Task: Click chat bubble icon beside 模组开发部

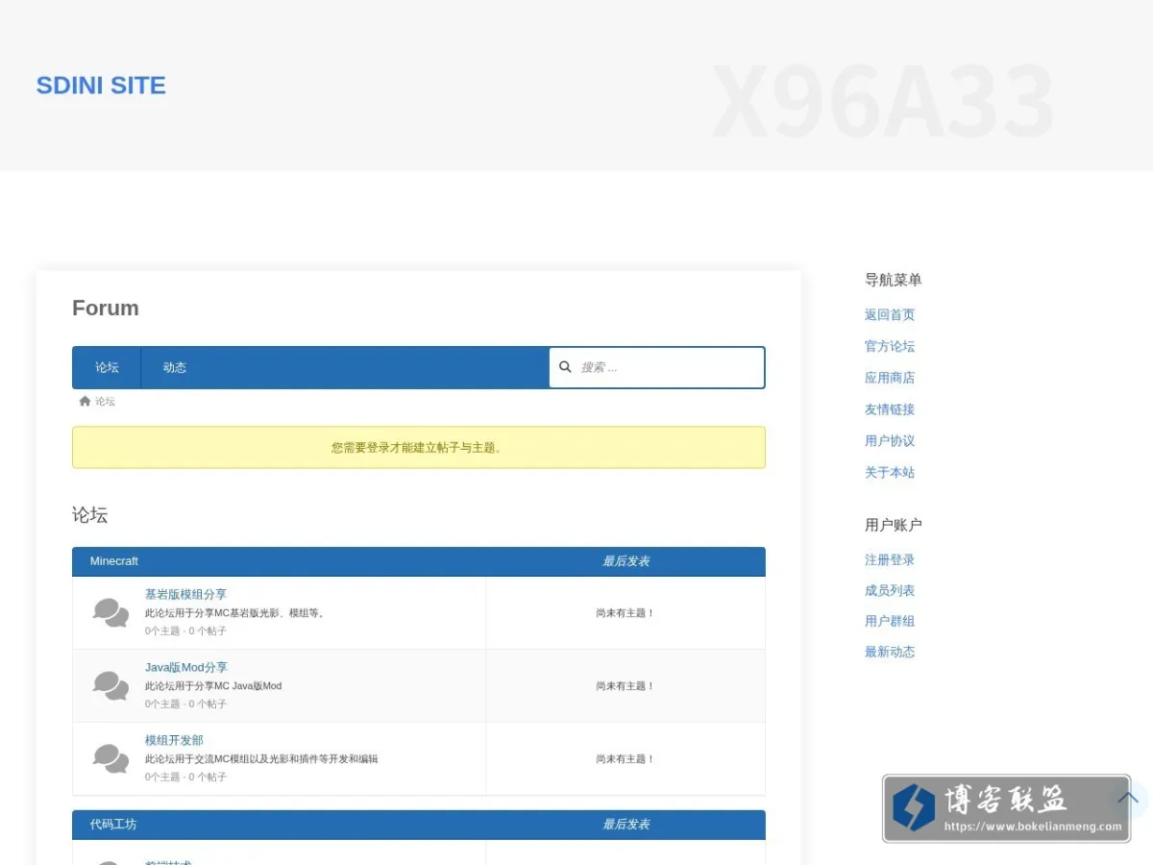Action: 110,758
